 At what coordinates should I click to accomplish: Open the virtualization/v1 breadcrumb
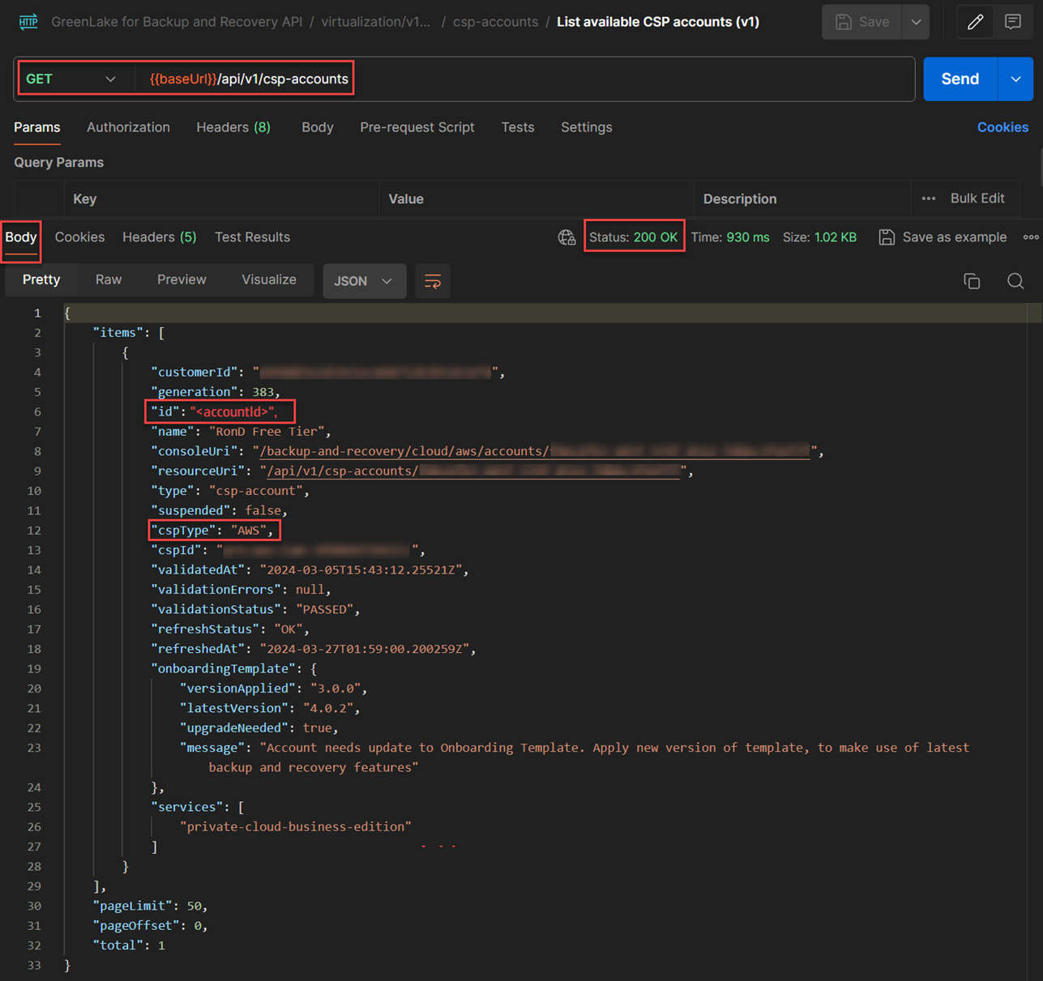tap(376, 22)
